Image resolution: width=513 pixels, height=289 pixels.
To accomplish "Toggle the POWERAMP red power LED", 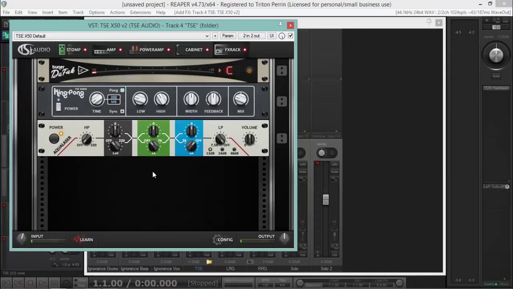I will [x=168, y=50].
